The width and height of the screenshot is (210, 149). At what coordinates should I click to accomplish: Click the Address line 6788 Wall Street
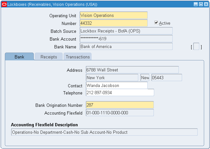coord(132,70)
